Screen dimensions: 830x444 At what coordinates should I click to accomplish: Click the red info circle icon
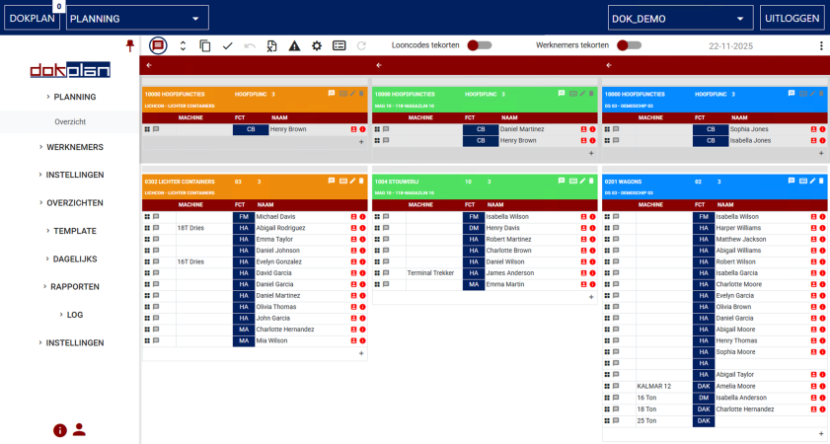pyautogui.click(x=60, y=430)
